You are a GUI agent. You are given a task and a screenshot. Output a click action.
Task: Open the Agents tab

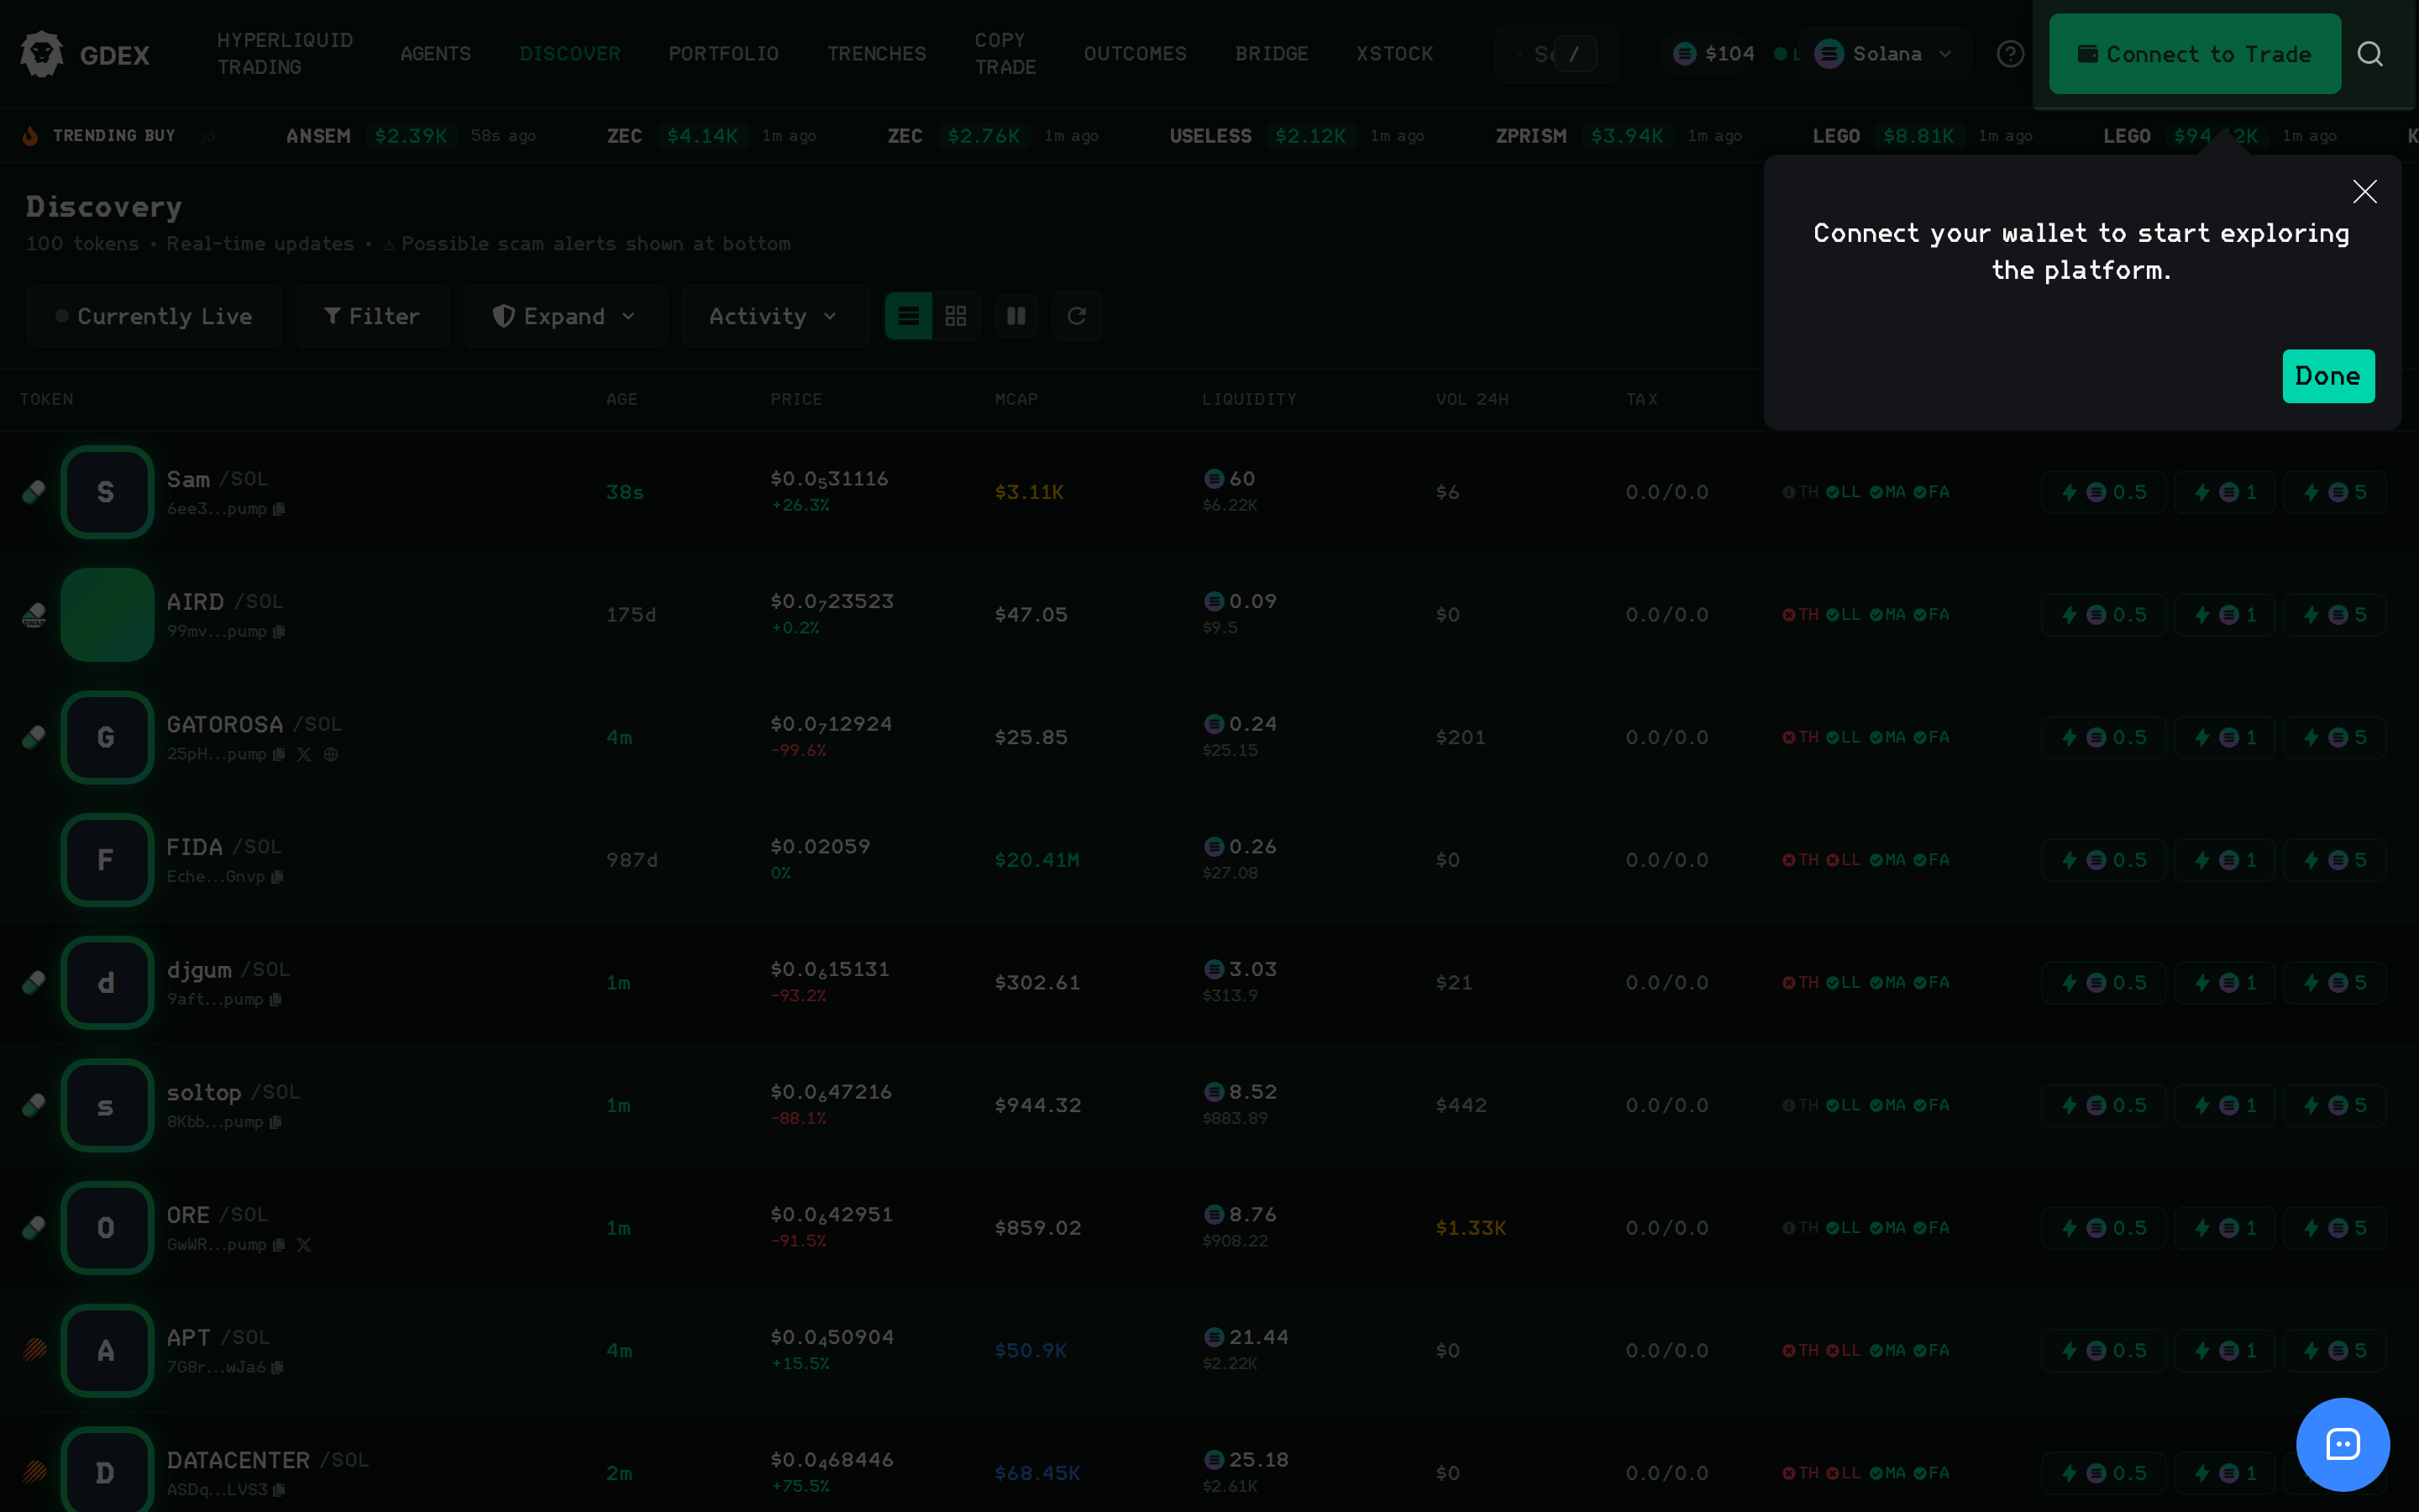pos(436,54)
